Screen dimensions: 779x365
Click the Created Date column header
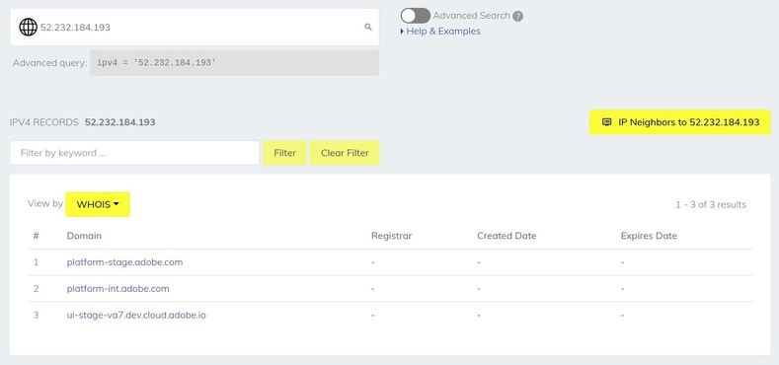(506, 236)
